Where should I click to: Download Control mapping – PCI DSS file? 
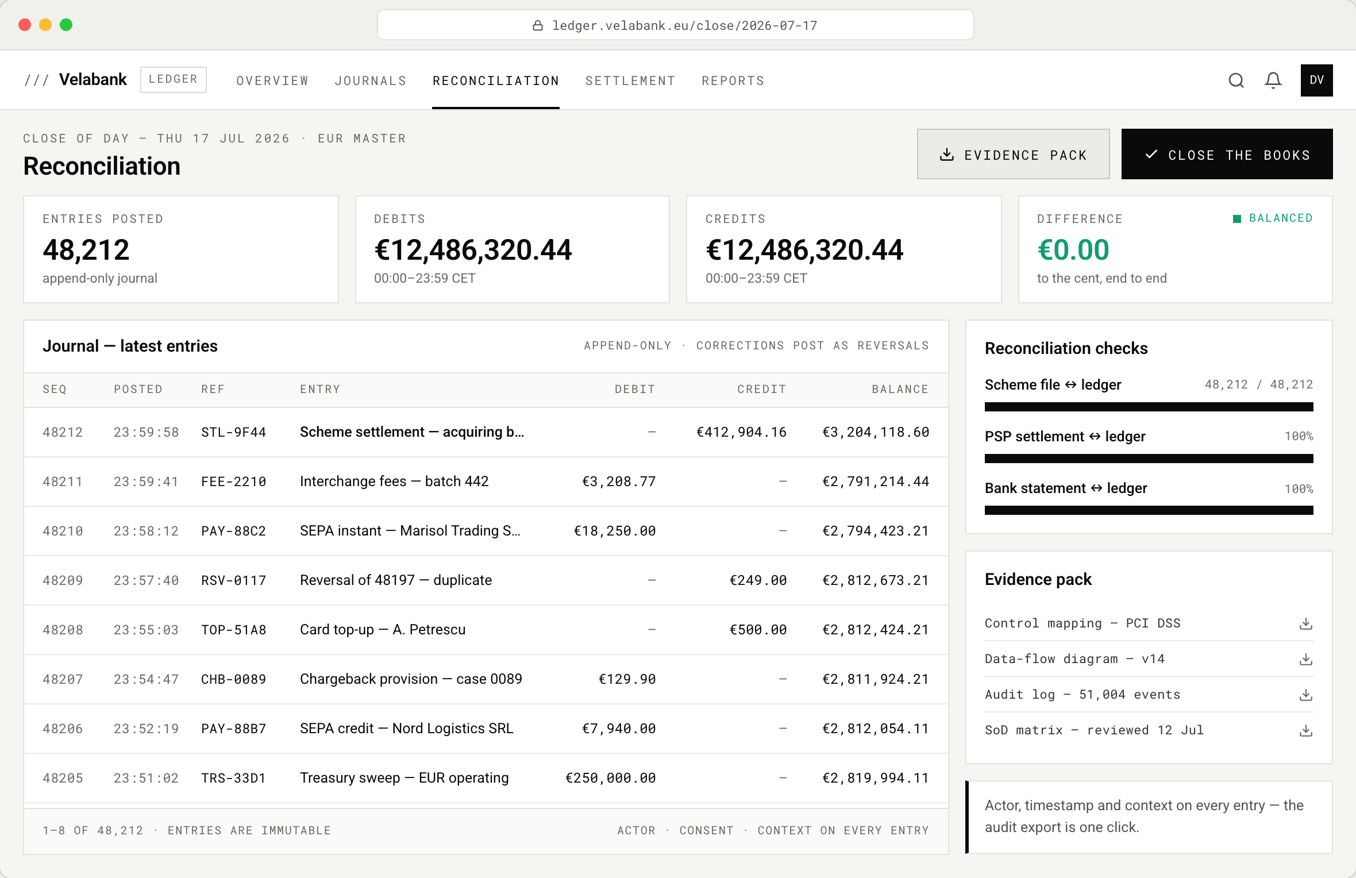(x=1306, y=623)
